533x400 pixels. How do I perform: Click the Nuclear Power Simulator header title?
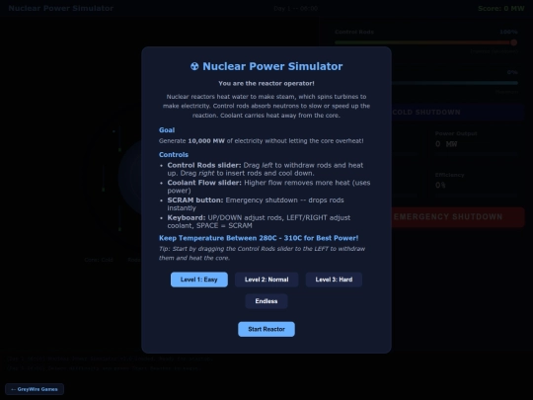[x=61, y=8]
